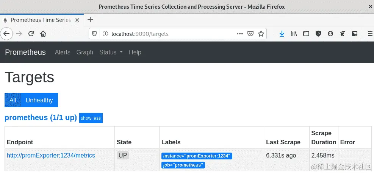This screenshot has width=374, height=173.
Task: Click the prometheus (1/1 up) heading link
Action: tap(41, 117)
